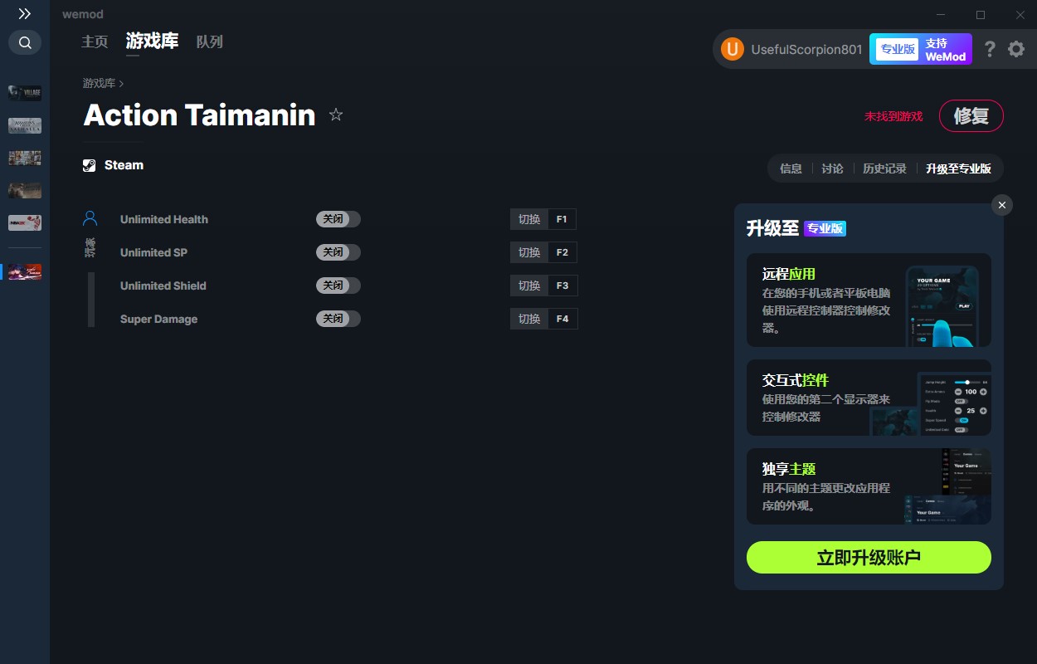
Task: Click 切换 button for F1 hotkey
Action: [x=529, y=219]
